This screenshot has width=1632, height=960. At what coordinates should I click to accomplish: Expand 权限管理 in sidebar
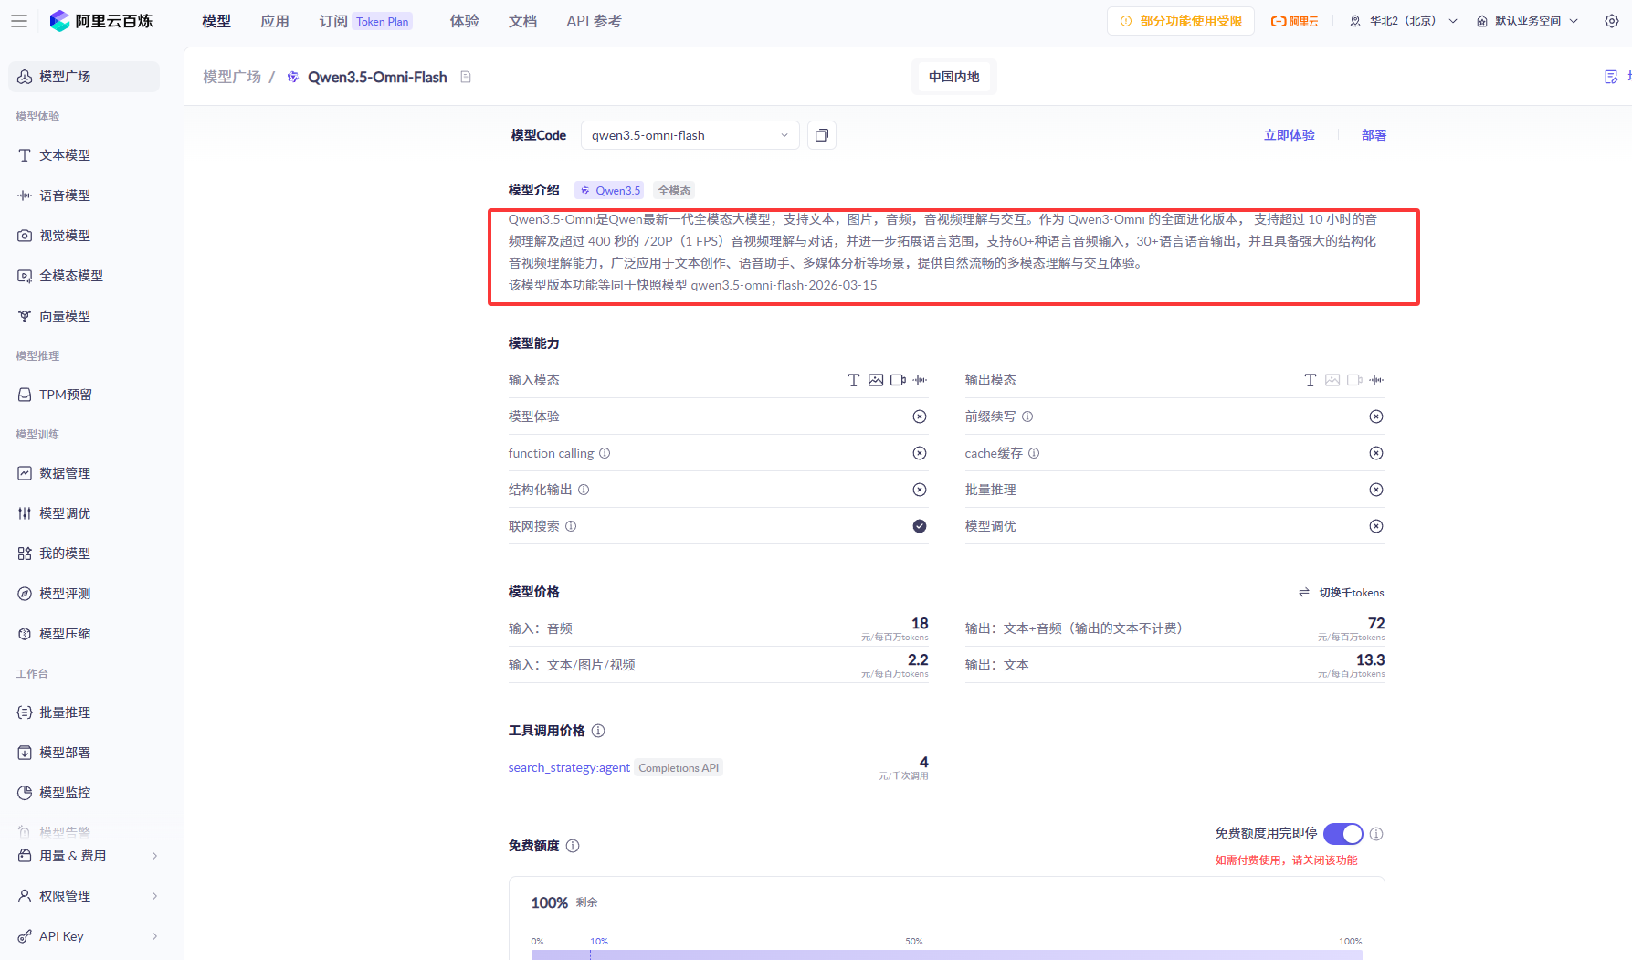(x=89, y=896)
